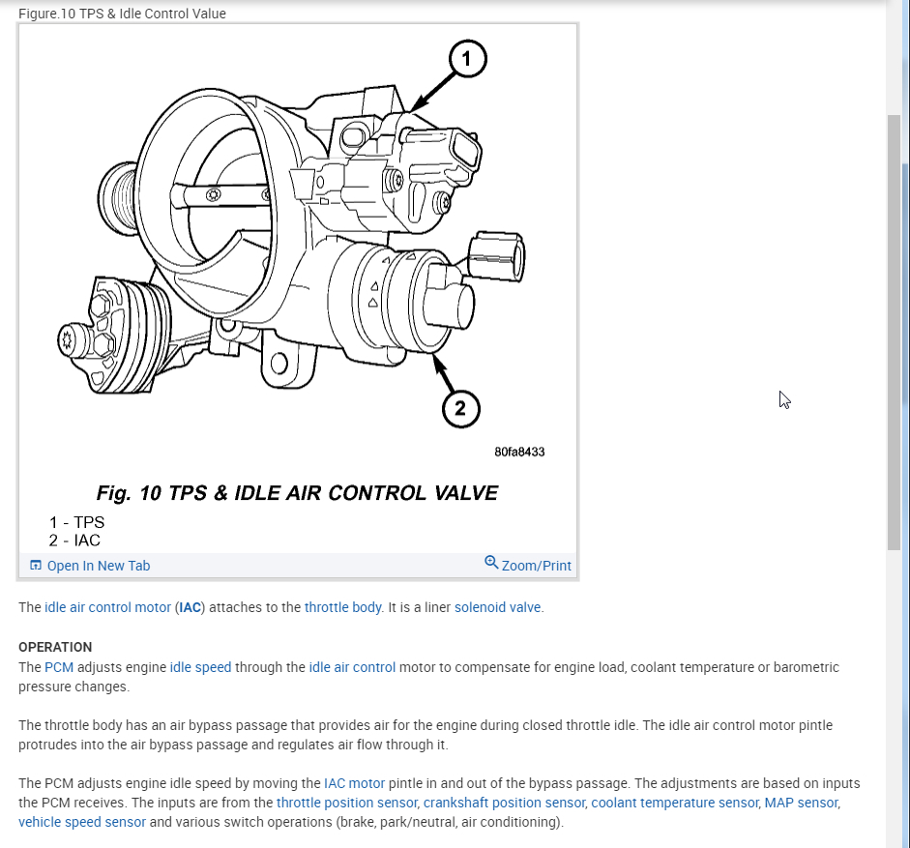Follow crankshaft position sensor link
Viewport: 910px width, 848px height.
point(505,803)
